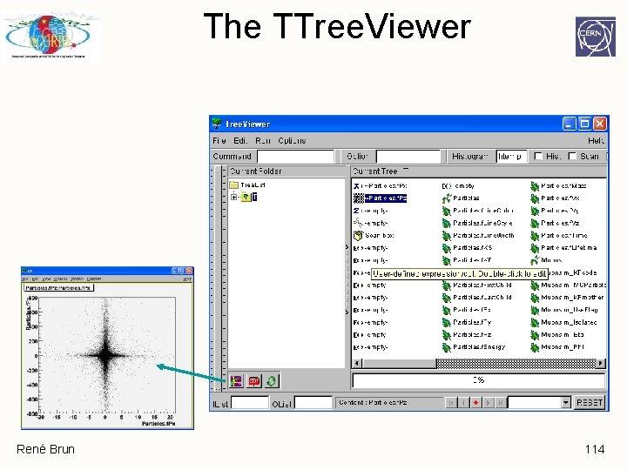Select the Particles.fPz leaf in middle column

[467, 334]
